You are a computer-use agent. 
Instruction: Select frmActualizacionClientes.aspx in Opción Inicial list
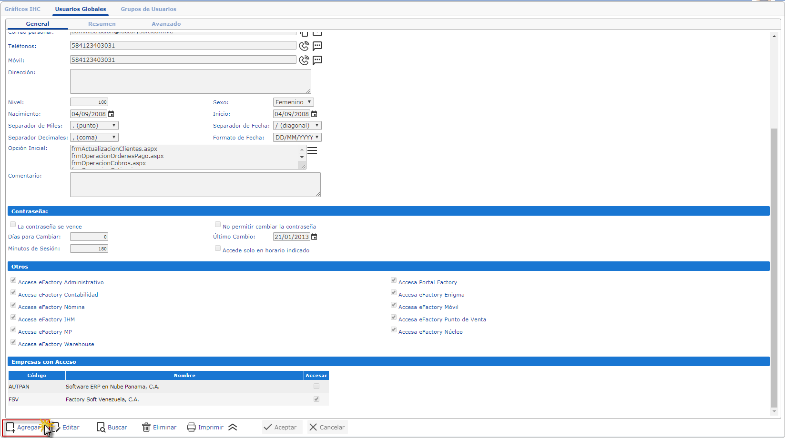[114, 149]
